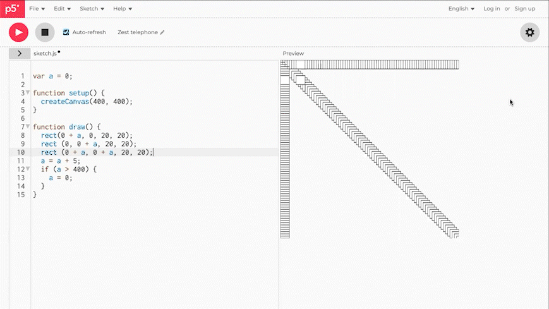Expand the sidebar with the chevron arrow
The height and width of the screenshot is (309, 549).
[x=20, y=54]
